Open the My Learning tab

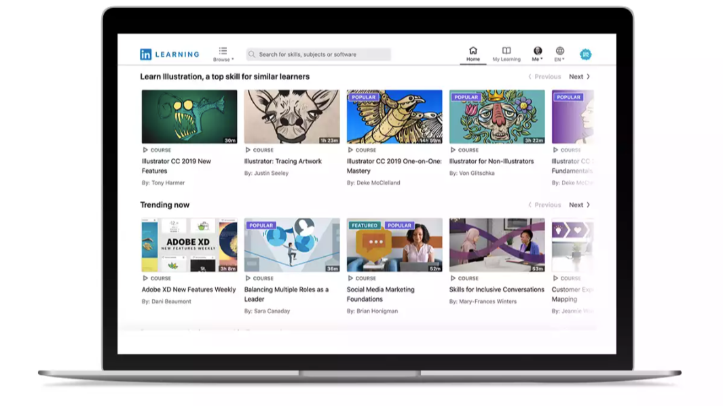click(506, 54)
